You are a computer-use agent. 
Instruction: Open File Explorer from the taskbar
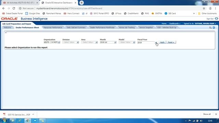(13, 121)
